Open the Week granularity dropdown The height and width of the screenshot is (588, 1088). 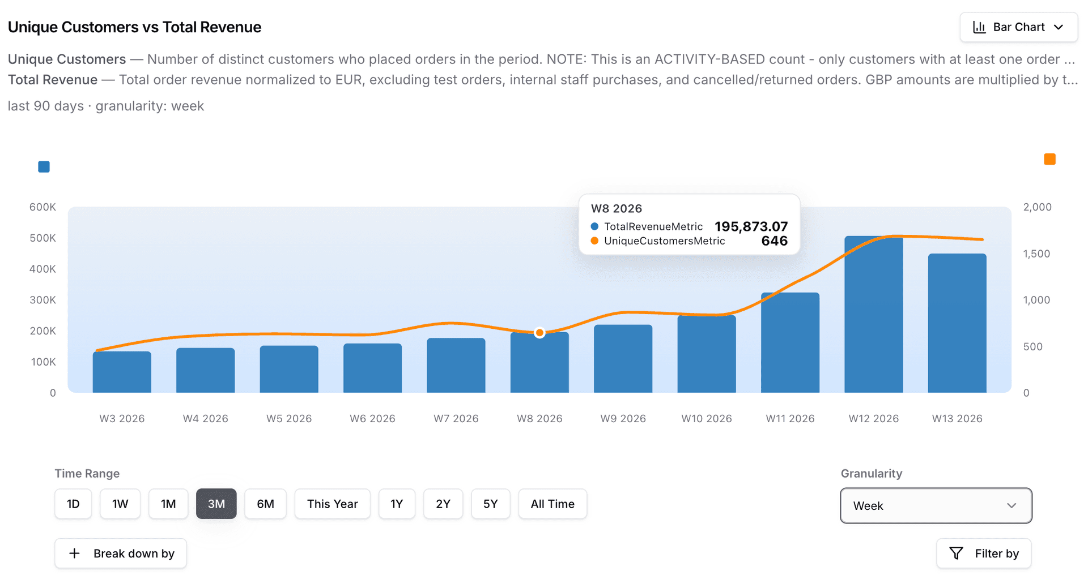[936, 505]
